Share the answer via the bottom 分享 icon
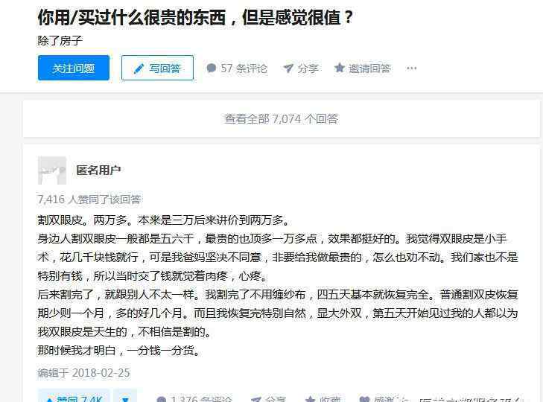 (x=256, y=399)
